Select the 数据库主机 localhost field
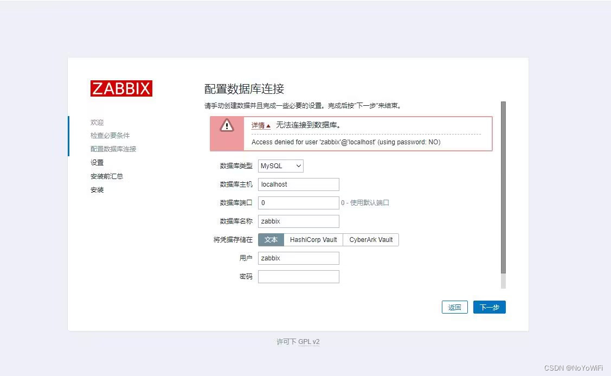 click(298, 184)
